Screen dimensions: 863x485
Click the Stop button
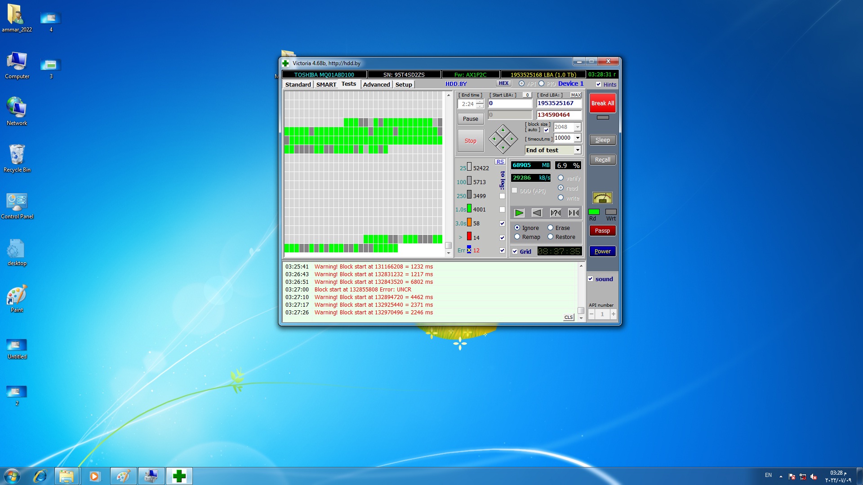[471, 141]
